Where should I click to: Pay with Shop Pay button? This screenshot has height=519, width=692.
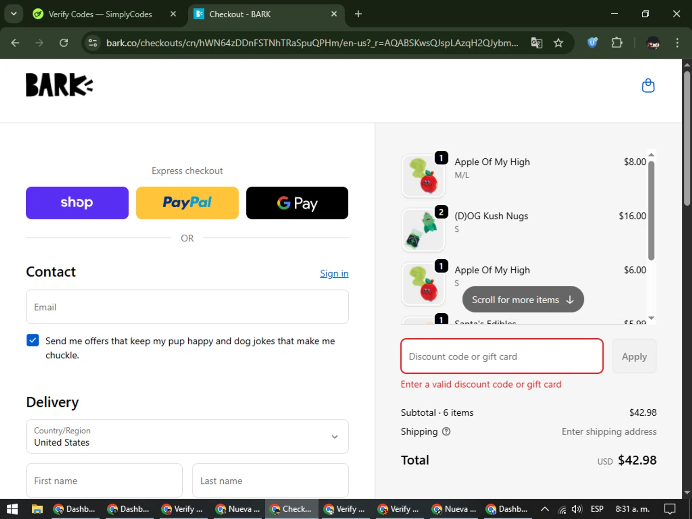pyautogui.click(x=77, y=203)
